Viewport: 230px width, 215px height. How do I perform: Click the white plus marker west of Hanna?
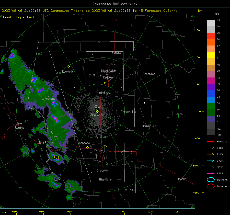coord(144,103)
